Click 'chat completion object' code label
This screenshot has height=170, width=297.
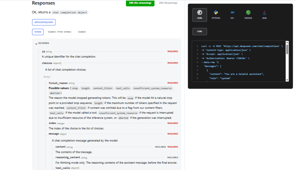coord(70,12)
